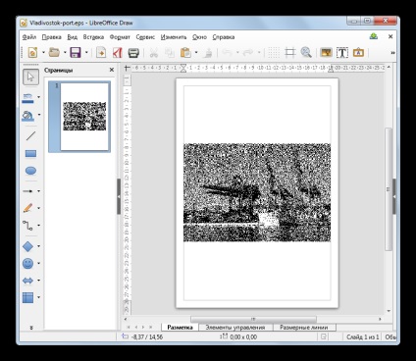
Task: Switch to the Размерные линии layer tab
Action: [303, 327]
